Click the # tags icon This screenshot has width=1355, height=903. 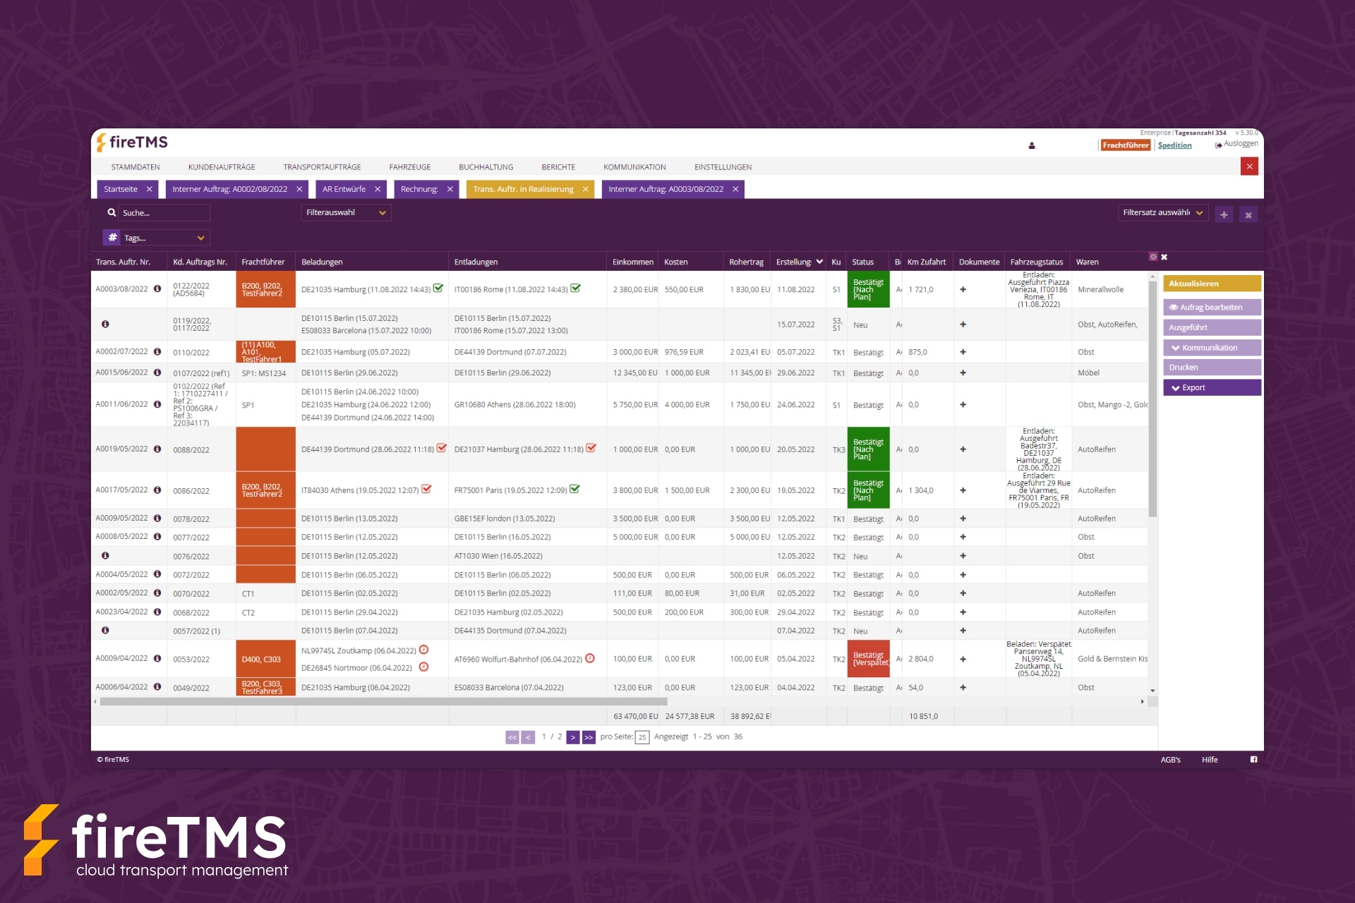pos(112,238)
